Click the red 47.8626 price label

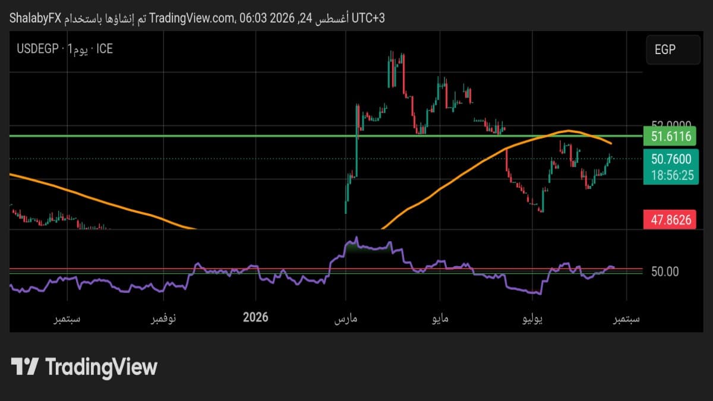(x=670, y=220)
